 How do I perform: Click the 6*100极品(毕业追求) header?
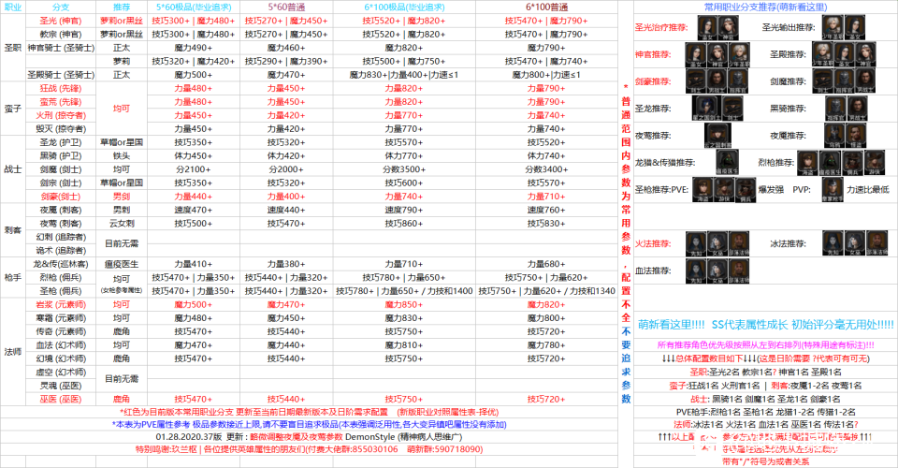[404, 7]
